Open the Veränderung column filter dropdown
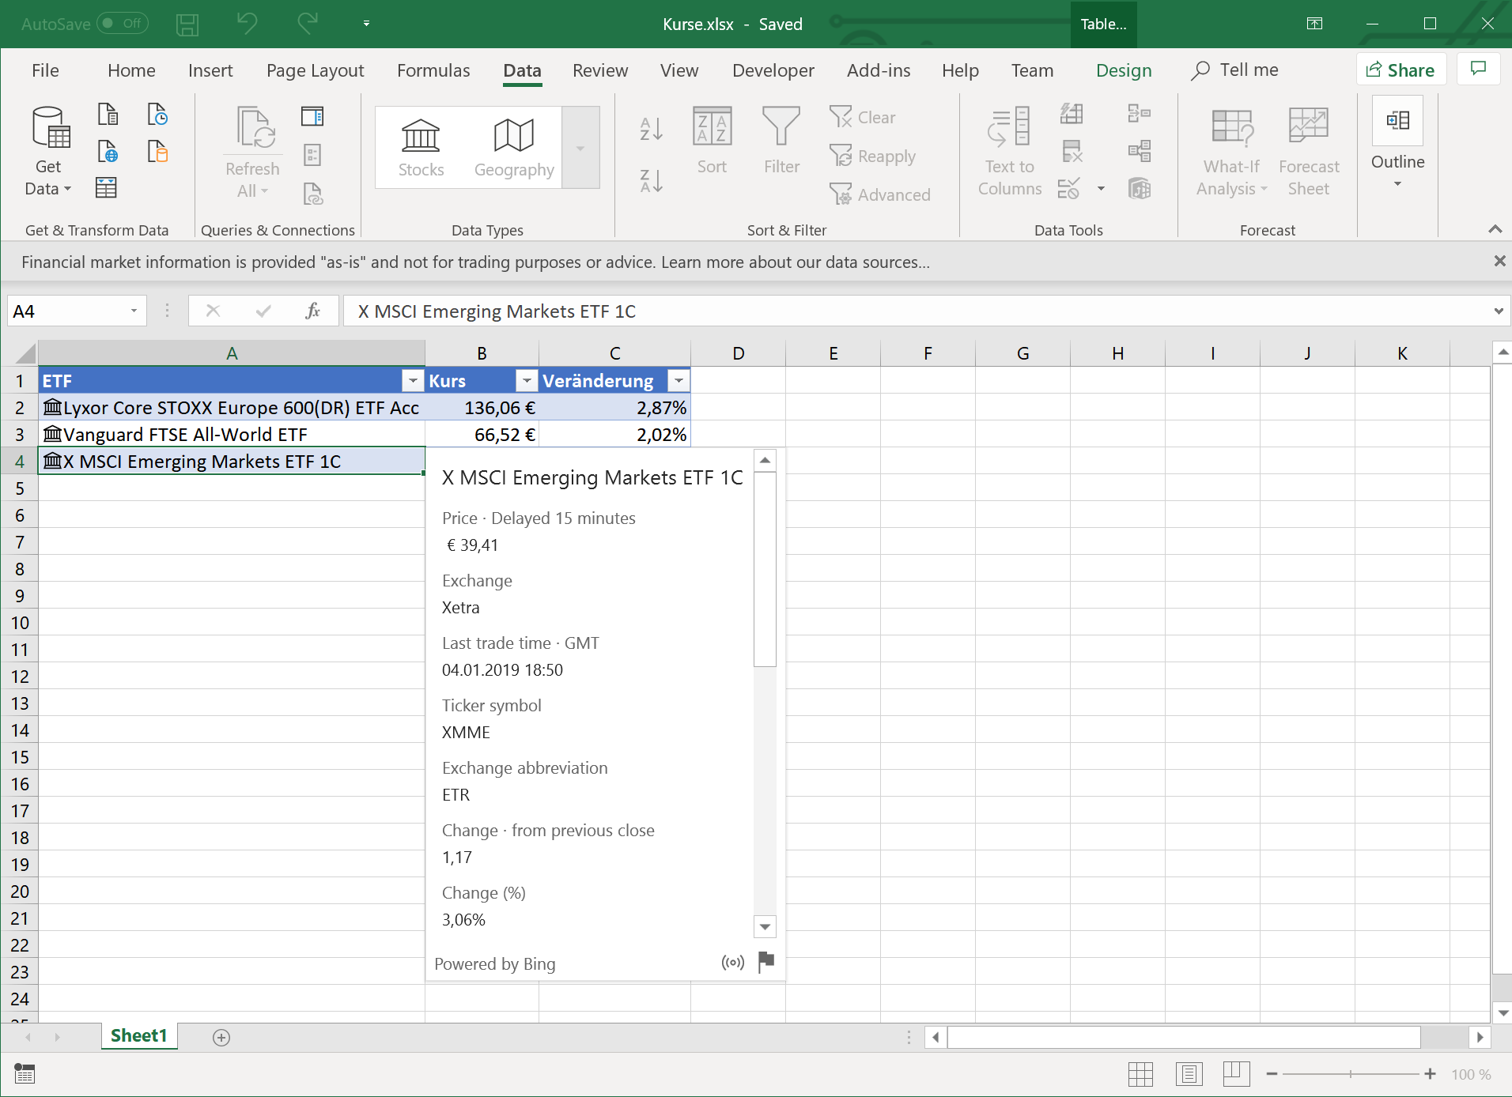Screen dimensions: 1512x1097 [x=679, y=381]
